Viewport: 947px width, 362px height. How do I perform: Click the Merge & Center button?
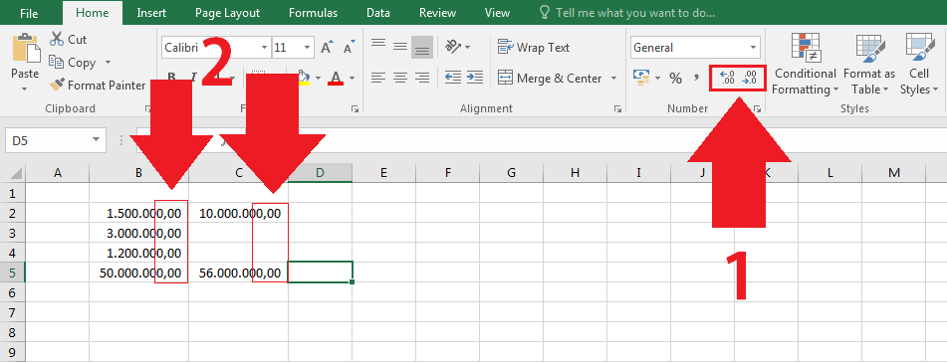tap(550, 78)
